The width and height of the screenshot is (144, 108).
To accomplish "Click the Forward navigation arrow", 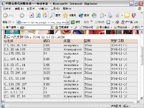I will (x=22, y=15).
